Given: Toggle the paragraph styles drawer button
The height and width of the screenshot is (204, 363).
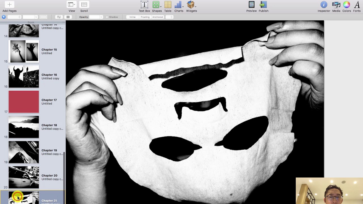Looking at the screenshot, I should (x=4, y=17).
